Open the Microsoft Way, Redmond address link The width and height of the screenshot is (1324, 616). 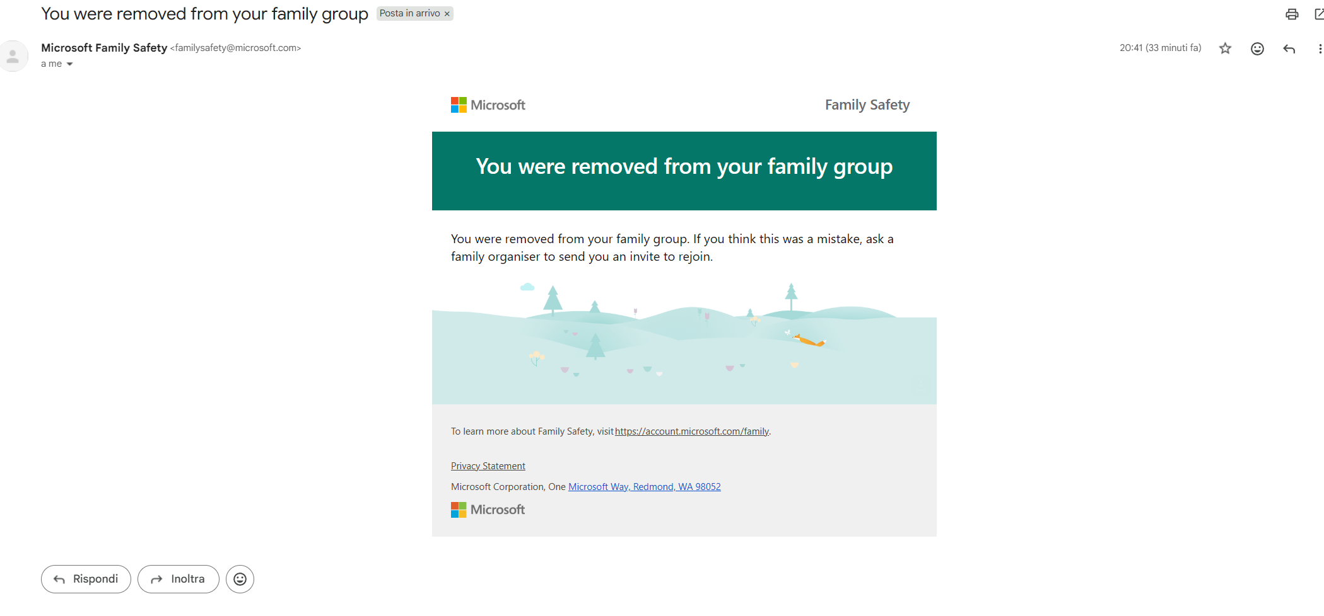644,487
